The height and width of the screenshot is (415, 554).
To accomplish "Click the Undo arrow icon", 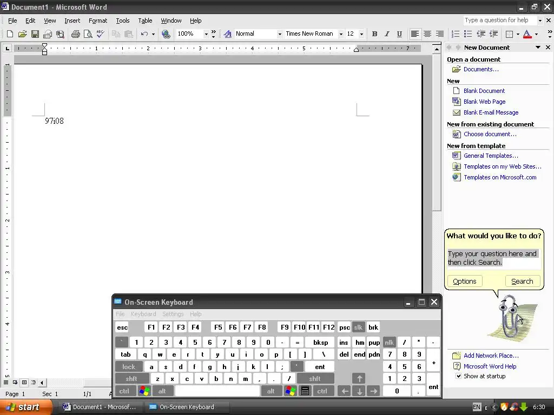I will tap(144, 34).
